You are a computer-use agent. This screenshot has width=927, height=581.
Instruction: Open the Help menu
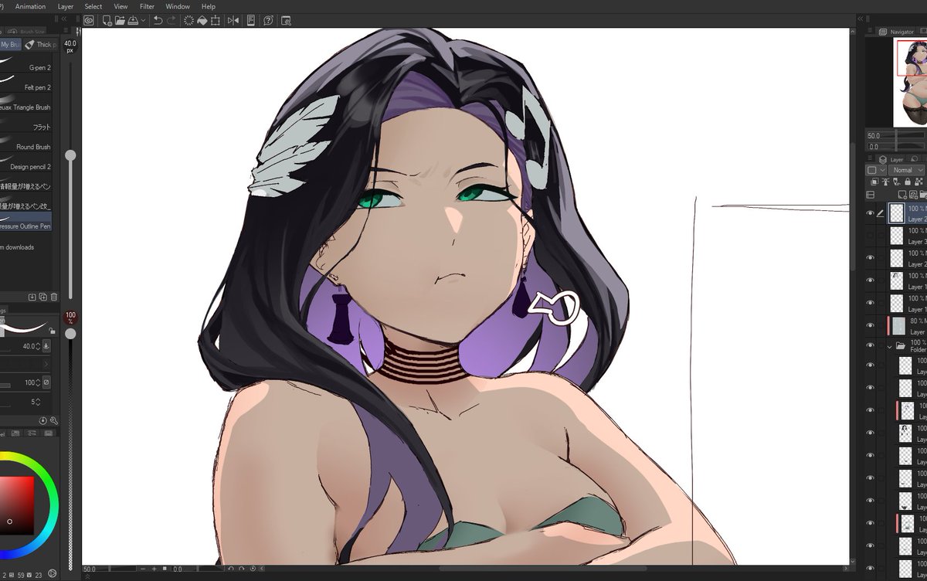(209, 6)
